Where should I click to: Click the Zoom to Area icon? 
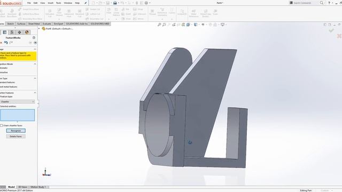tap(164, 25)
